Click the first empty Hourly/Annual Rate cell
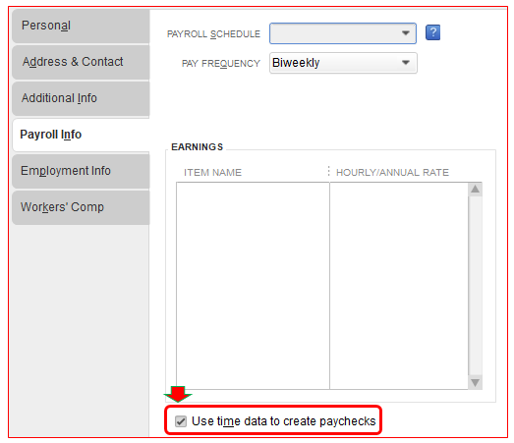Viewport: 514px width, 443px height. 399,190
